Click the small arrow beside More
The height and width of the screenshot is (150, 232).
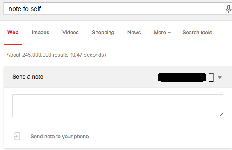coord(169,33)
